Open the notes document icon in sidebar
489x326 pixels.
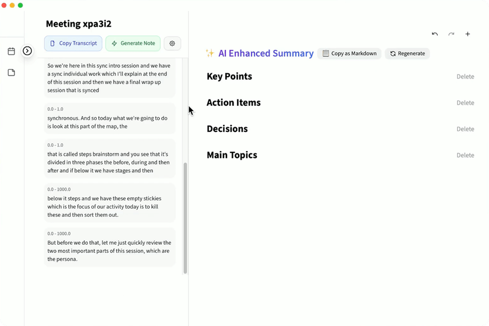11,73
